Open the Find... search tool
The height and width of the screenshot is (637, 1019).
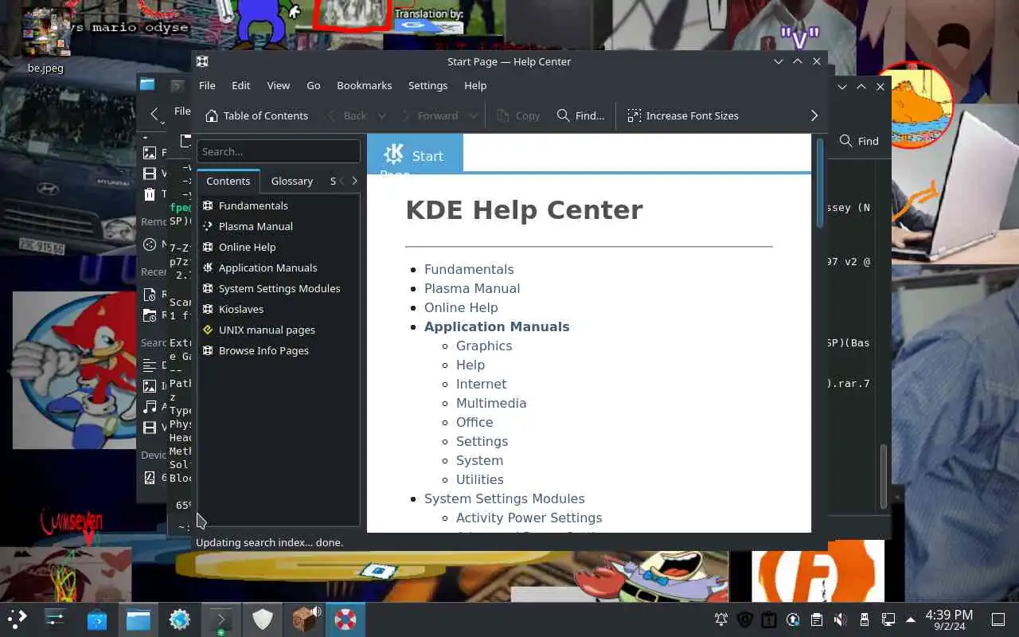[x=580, y=115]
